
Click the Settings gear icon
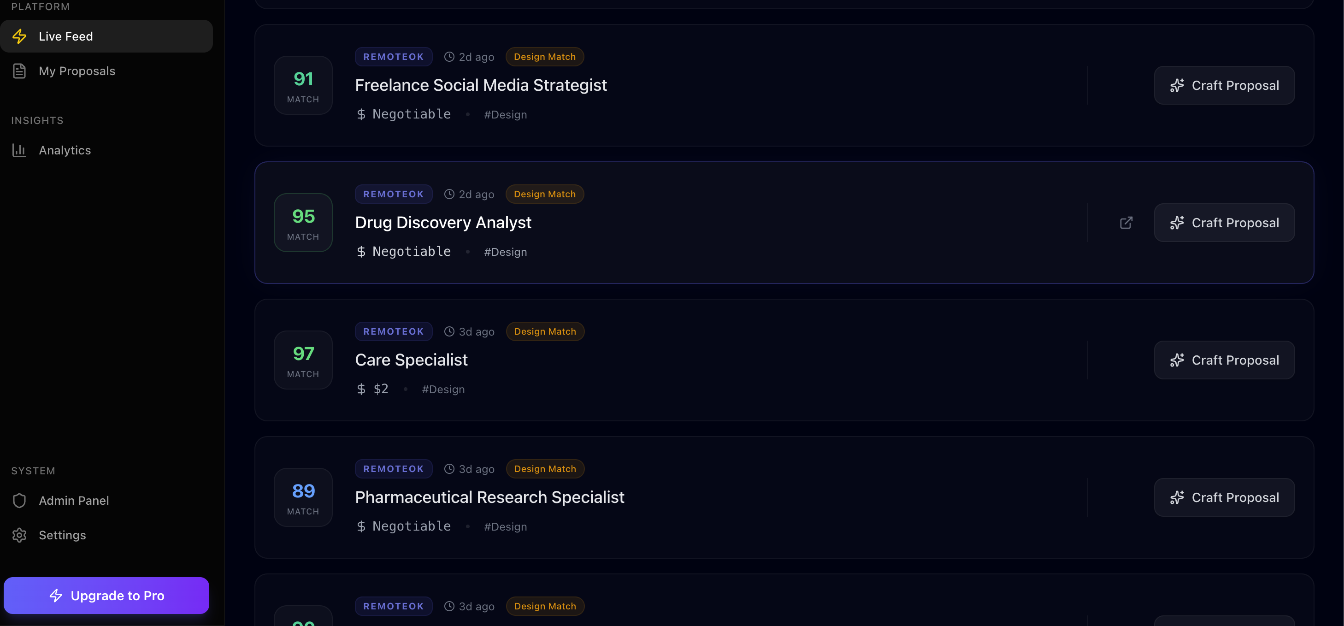pos(19,535)
